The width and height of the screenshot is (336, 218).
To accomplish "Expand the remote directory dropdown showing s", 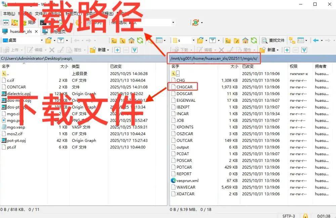I will point(194,40).
